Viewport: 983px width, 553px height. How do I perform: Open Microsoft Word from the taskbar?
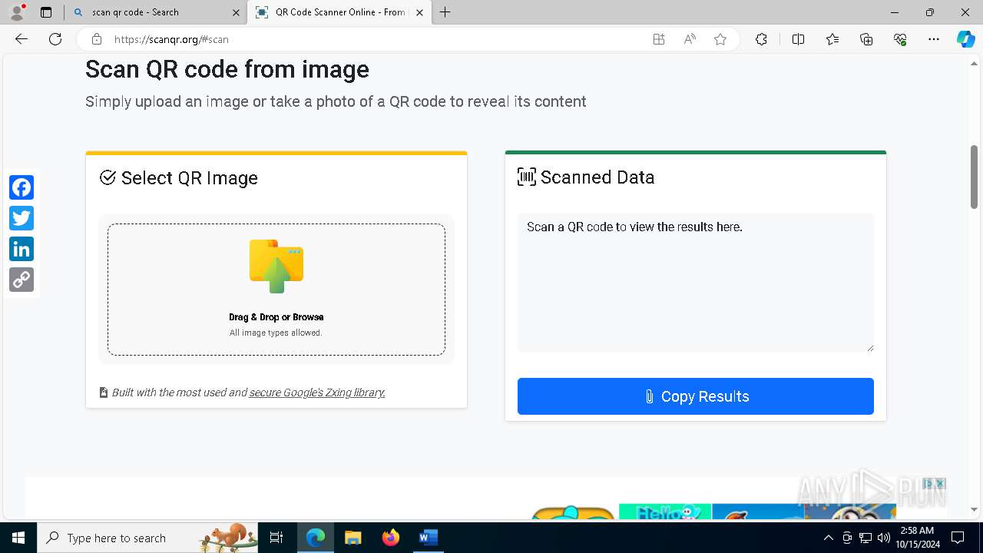pos(429,538)
